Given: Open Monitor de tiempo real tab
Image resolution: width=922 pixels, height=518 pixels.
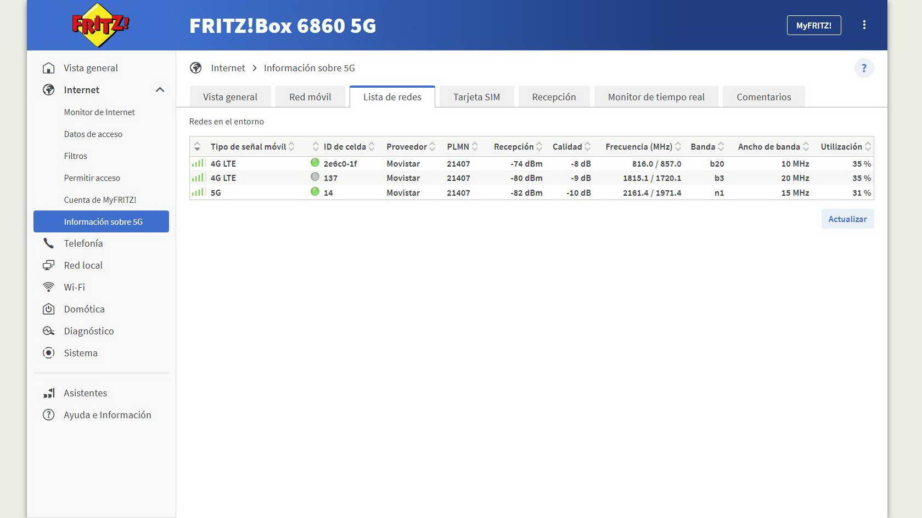Looking at the screenshot, I should 656,97.
